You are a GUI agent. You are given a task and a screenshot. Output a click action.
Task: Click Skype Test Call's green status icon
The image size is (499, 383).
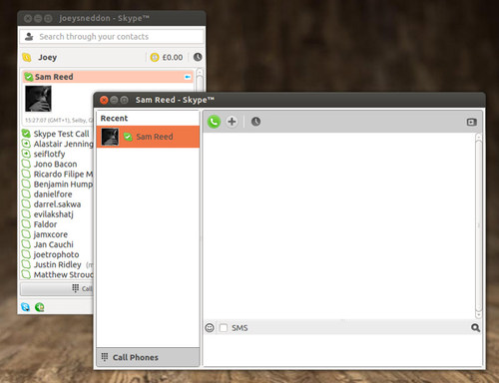pyautogui.click(x=26, y=134)
